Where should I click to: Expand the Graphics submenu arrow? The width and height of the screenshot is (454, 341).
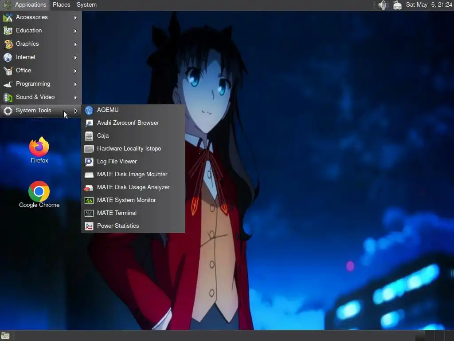point(75,44)
